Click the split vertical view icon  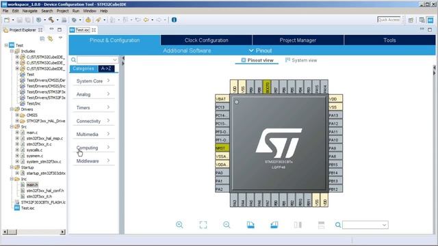pyautogui.click(x=298, y=225)
